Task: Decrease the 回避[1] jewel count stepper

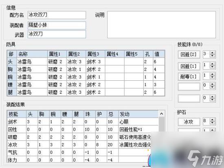Action: [213, 67]
